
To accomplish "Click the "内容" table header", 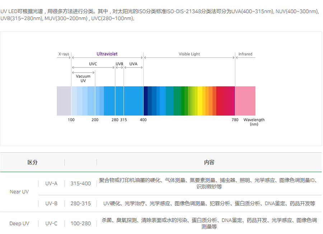I will click(209, 162).
